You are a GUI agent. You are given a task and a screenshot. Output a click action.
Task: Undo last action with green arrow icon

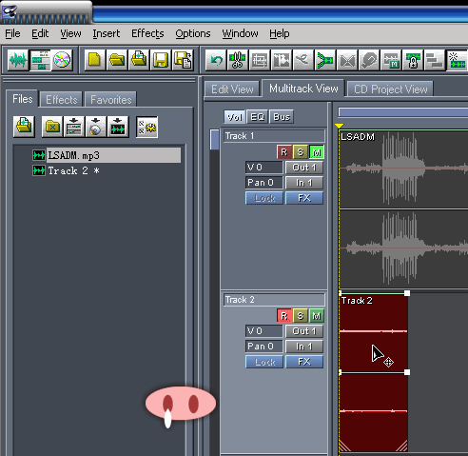216,60
